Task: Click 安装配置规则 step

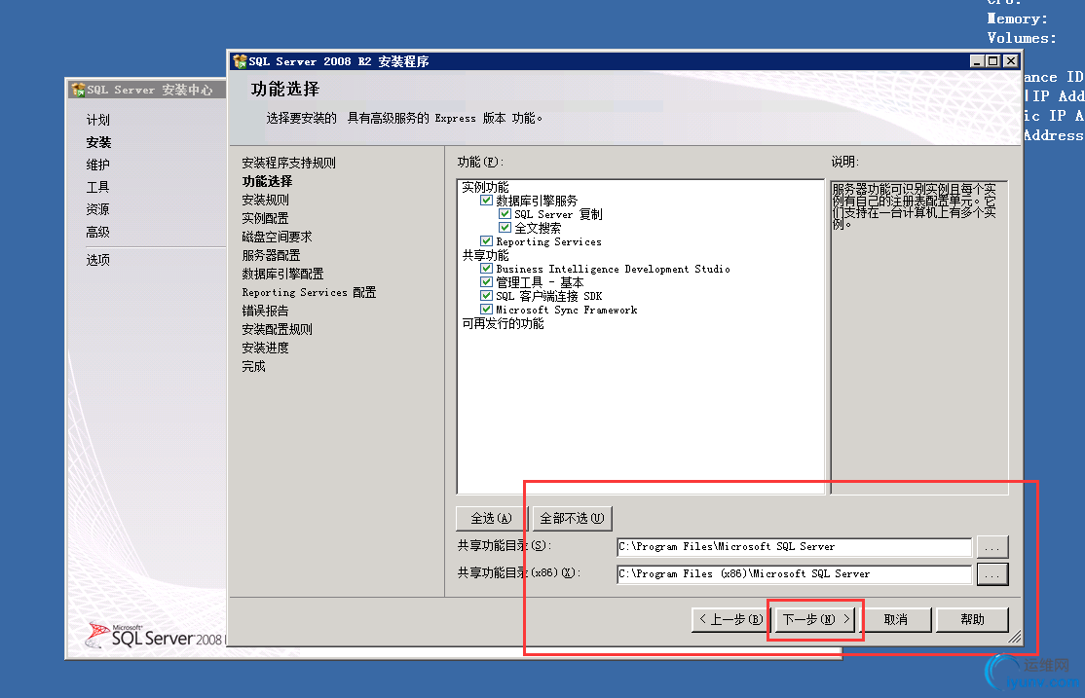Action: (x=277, y=329)
